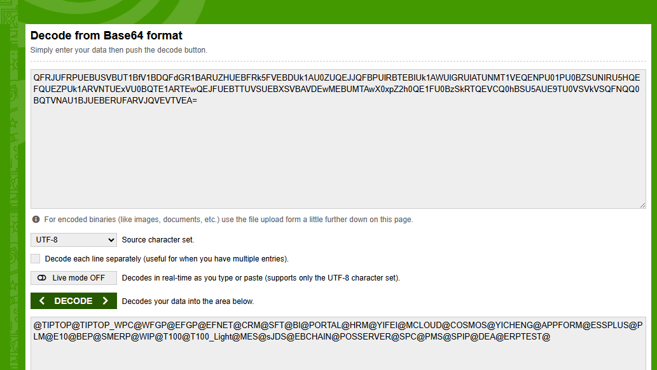Click the info icon beside encoded binaries note
Image resolution: width=657 pixels, height=370 pixels.
coord(36,220)
